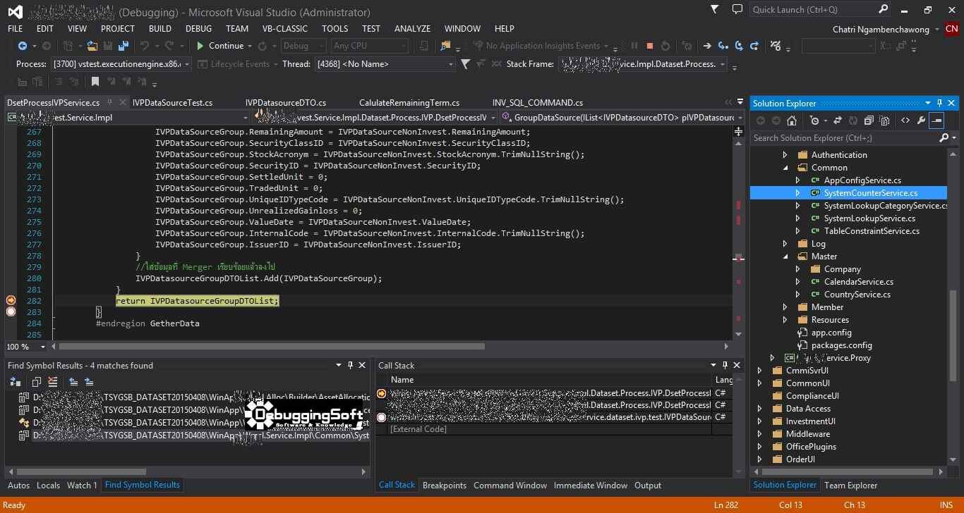Open the DEBUG menu
The width and height of the screenshot is (964, 513).
[198, 29]
